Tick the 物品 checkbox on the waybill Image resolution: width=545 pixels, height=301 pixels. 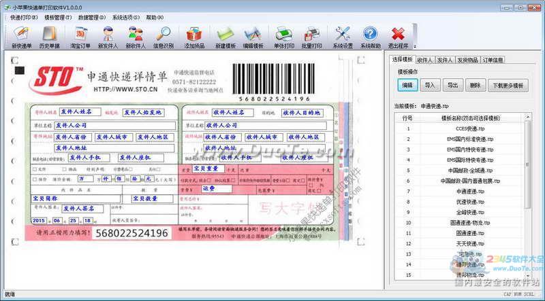coord(64,170)
